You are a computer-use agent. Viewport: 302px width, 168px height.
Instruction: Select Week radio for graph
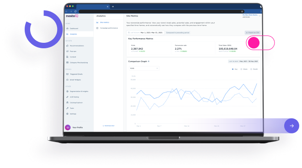coord(241,69)
